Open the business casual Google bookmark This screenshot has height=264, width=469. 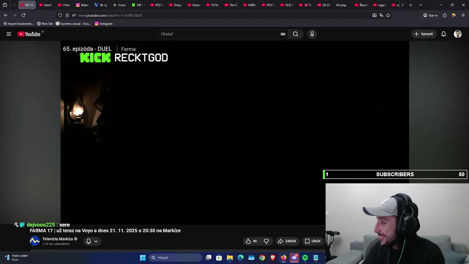pos(73,23)
